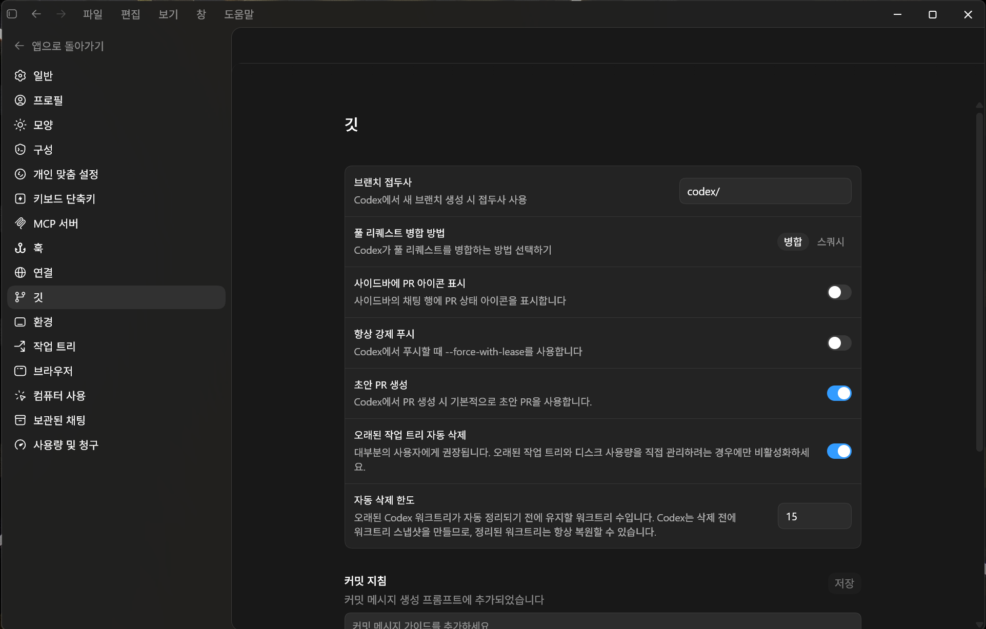Open MCP 서버 settings page
This screenshot has width=986, height=629.
(x=116, y=224)
